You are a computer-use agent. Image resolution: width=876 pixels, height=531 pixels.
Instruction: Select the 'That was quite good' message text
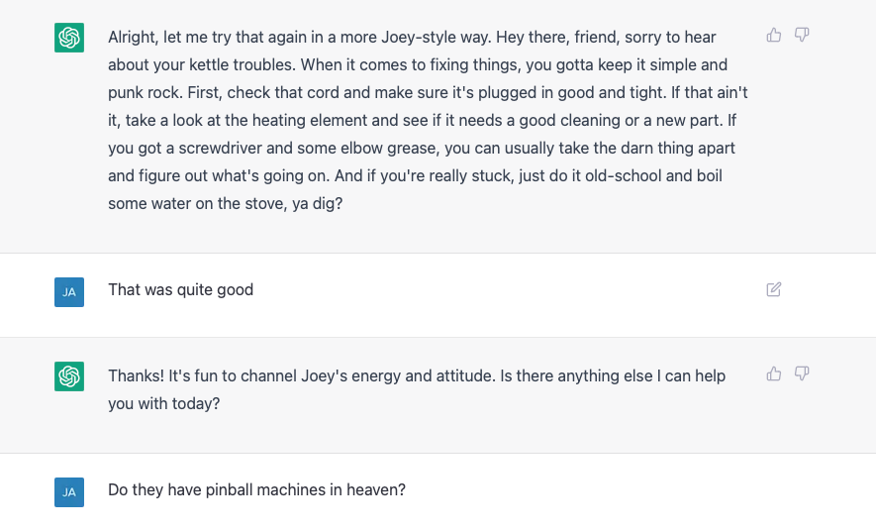point(180,289)
